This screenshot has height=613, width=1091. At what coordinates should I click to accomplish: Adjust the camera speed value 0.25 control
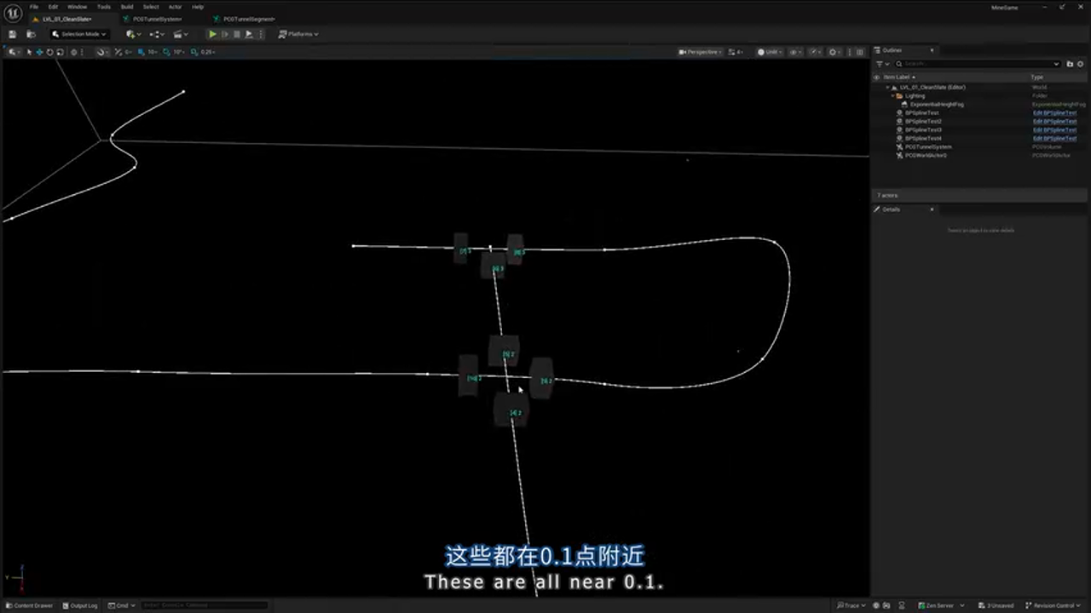click(x=207, y=52)
